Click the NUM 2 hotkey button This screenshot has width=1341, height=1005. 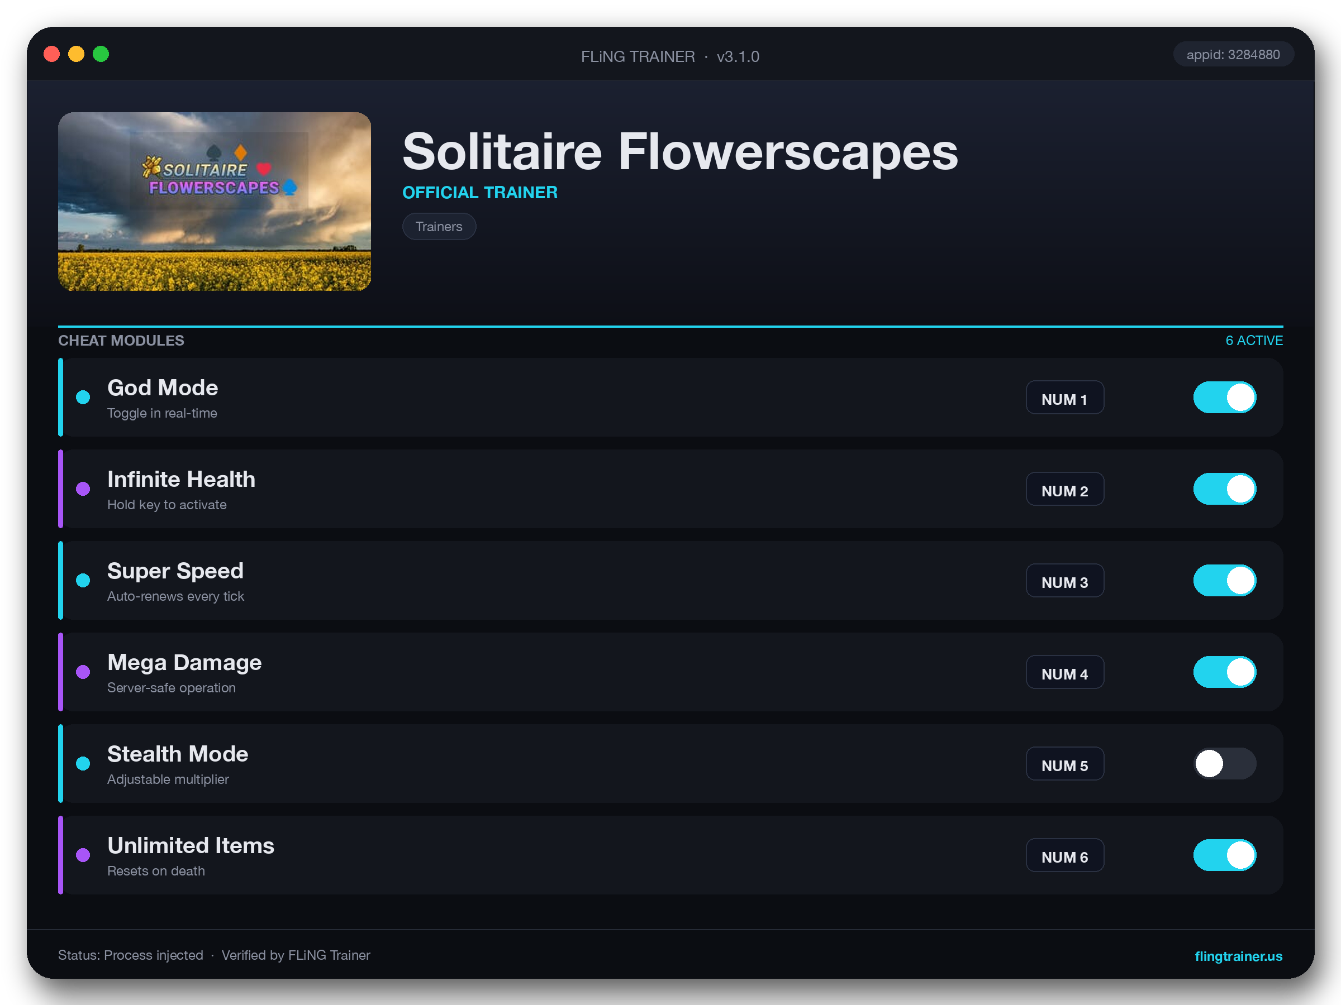(x=1064, y=490)
